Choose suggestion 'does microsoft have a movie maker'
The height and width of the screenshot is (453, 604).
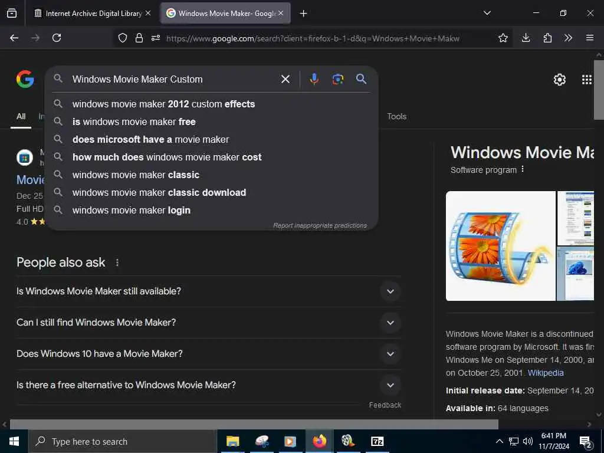point(211,139)
